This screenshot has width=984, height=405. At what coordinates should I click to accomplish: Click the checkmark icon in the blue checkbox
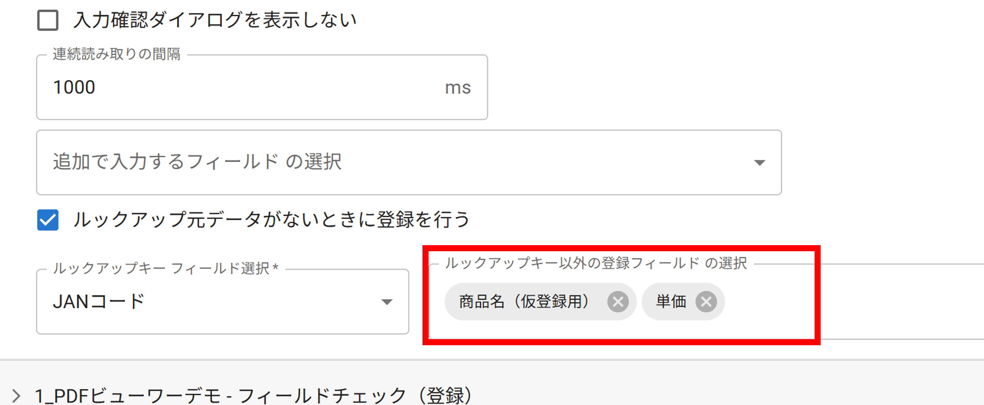click(x=47, y=220)
